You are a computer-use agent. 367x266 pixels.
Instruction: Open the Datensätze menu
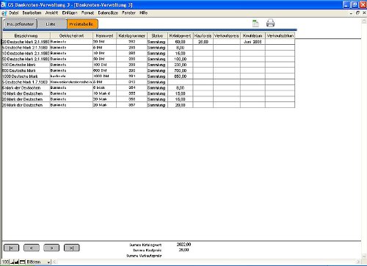click(x=108, y=12)
